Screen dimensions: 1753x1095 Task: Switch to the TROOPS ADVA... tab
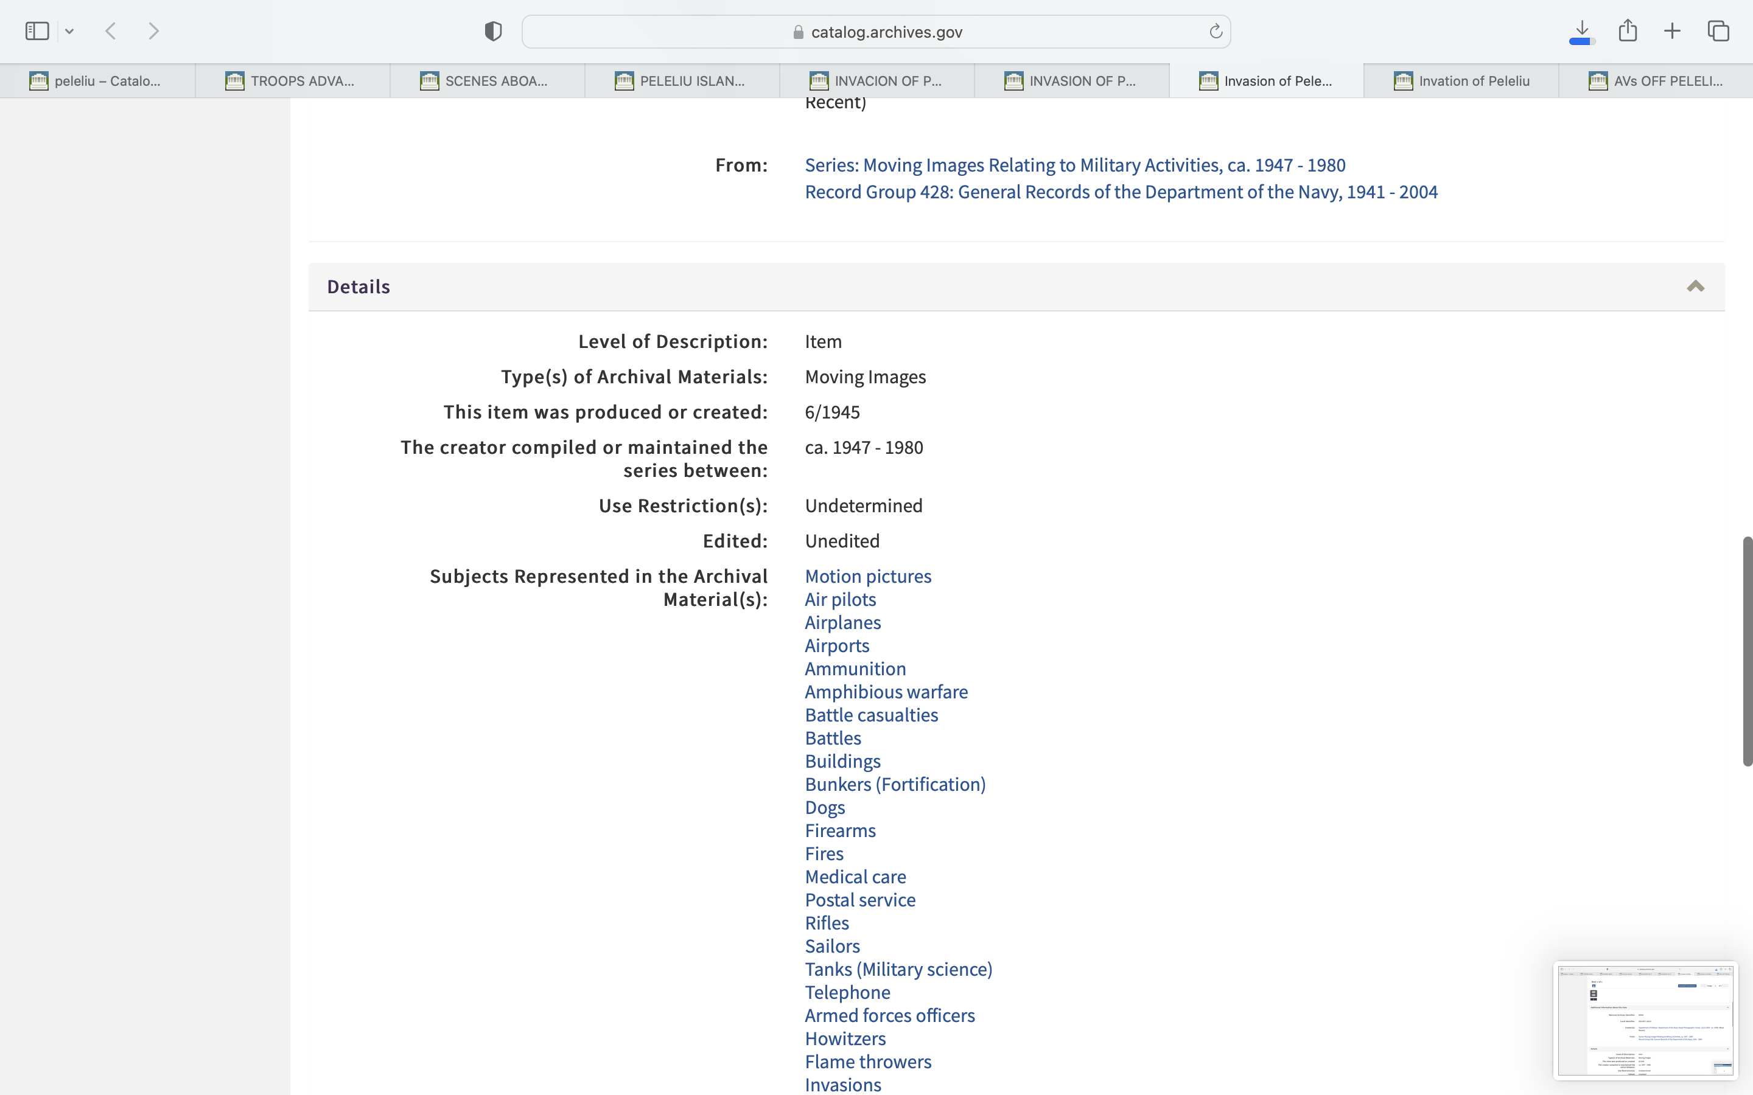coord(293,81)
